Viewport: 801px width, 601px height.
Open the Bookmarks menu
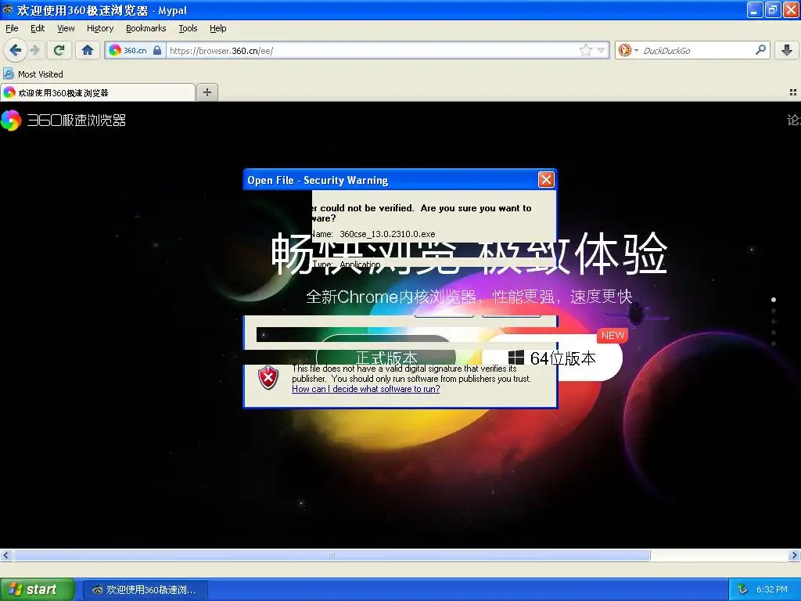coord(146,28)
